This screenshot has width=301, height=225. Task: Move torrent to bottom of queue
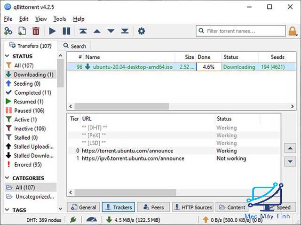pyautogui.click(x=125, y=31)
